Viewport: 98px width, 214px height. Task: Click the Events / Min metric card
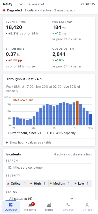26,31
